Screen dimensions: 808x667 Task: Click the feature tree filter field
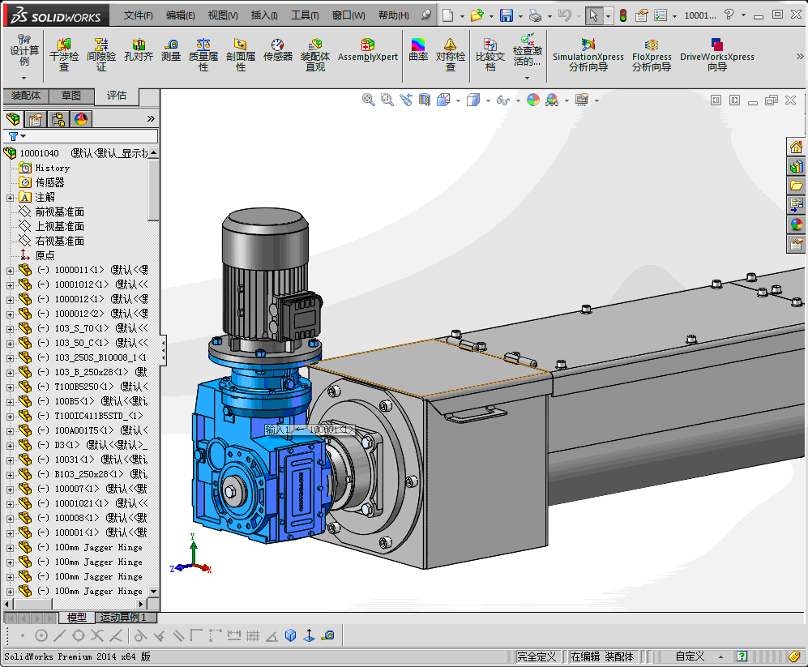89,136
